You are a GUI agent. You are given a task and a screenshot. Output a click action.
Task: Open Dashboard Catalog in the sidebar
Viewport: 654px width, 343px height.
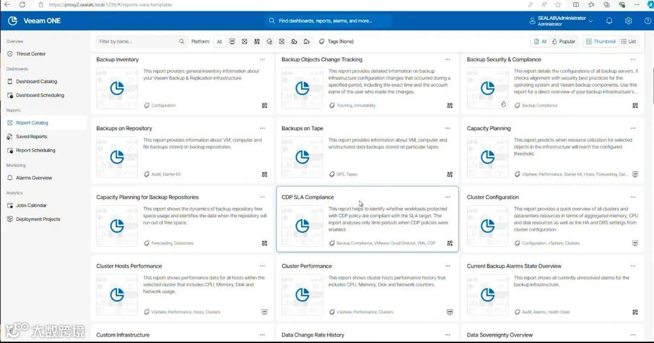pos(36,81)
